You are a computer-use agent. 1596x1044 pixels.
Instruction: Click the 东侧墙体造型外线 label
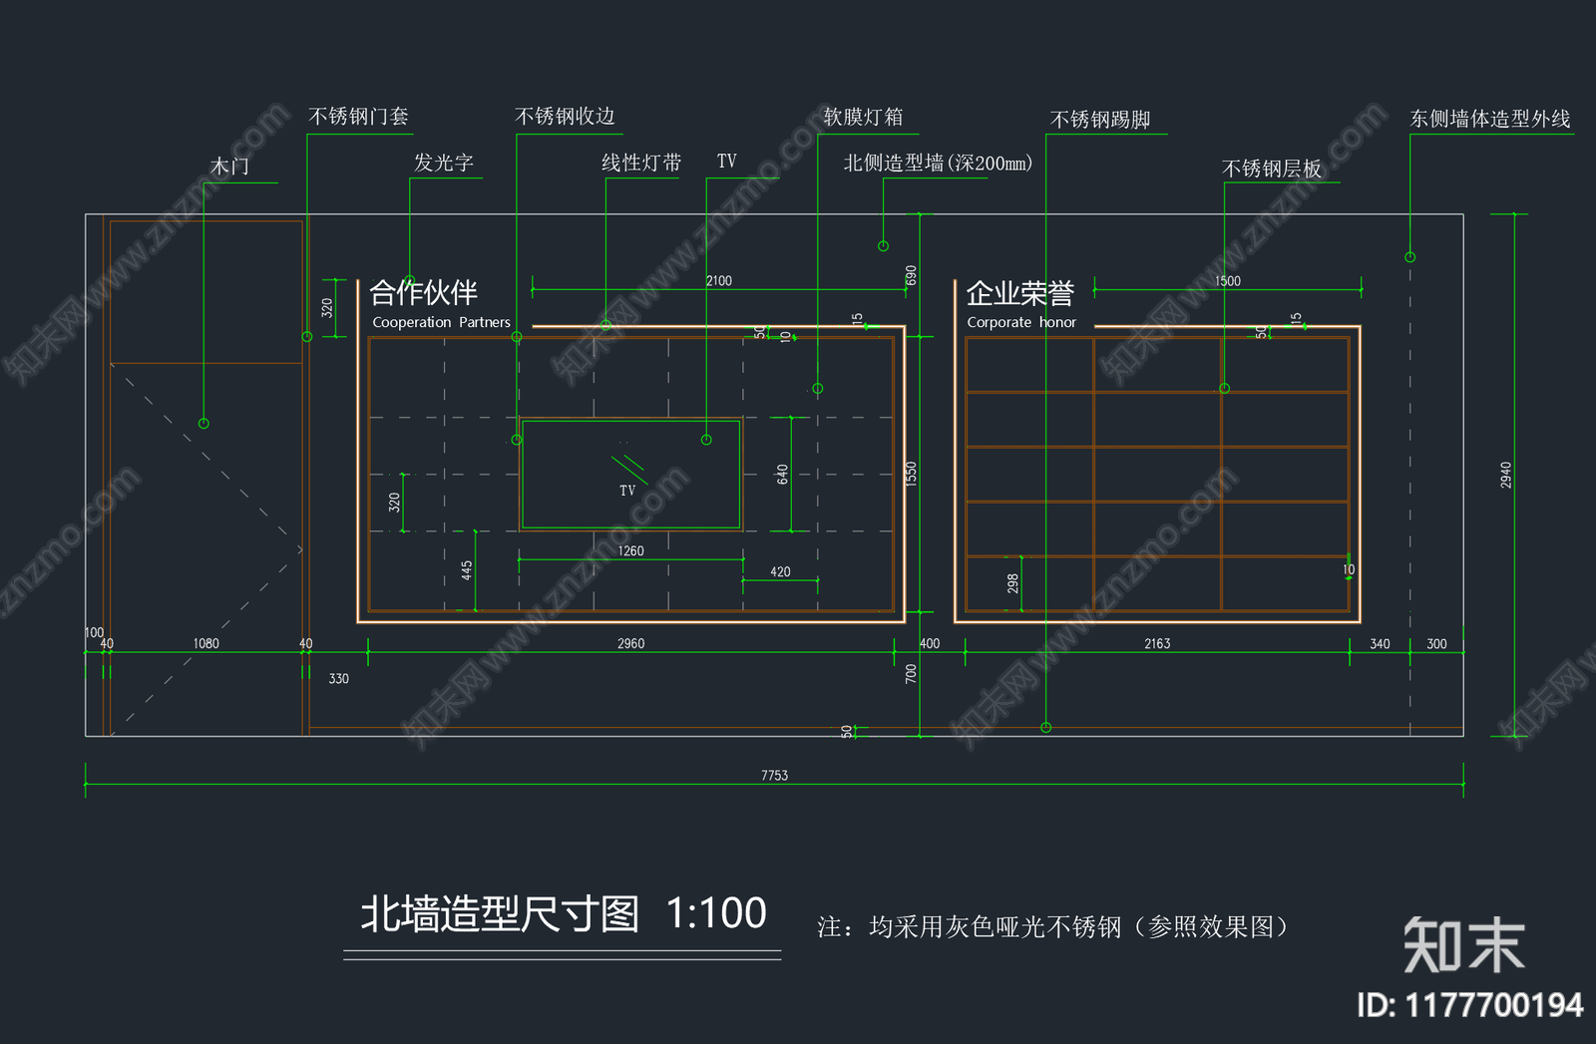pyautogui.click(x=1490, y=119)
